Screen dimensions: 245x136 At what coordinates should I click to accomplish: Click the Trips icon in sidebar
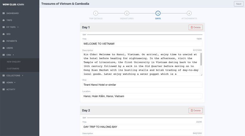click(3, 20)
